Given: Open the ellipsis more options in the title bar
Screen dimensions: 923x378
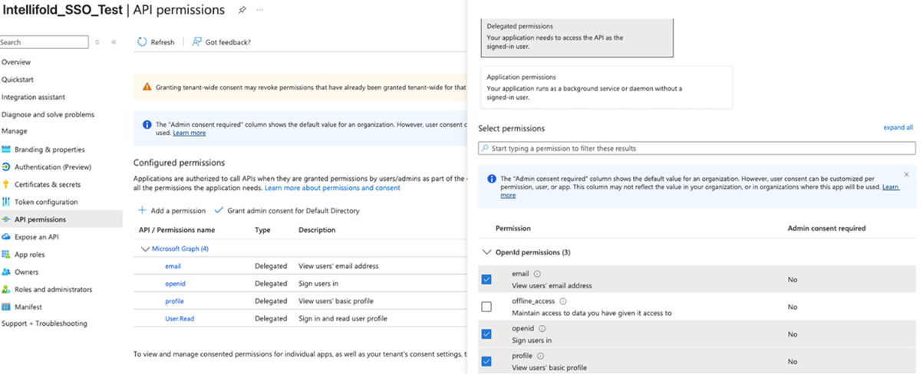Looking at the screenshot, I should point(259,10).
